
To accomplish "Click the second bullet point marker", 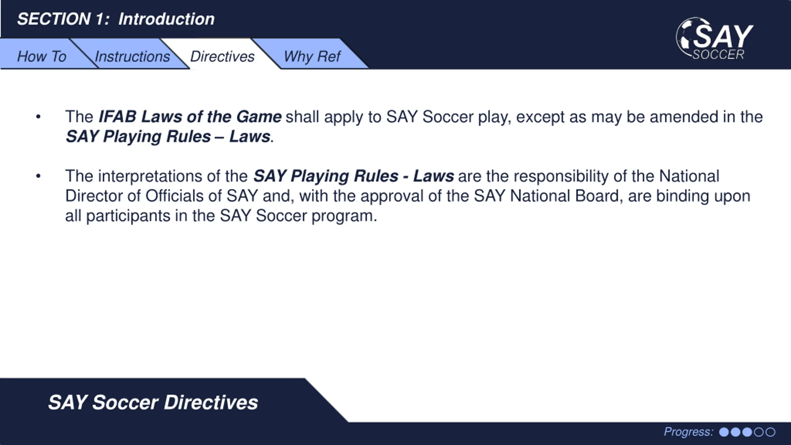I will 38,176.
